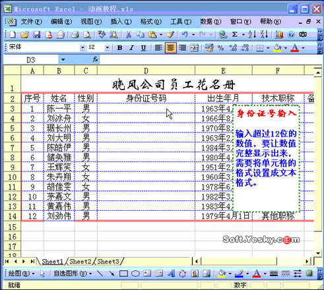Image resolution: width=324 pixels, height=290 pixels.
Task: Open the Borders dropdown arrow
Action: (x=268, y=47)
